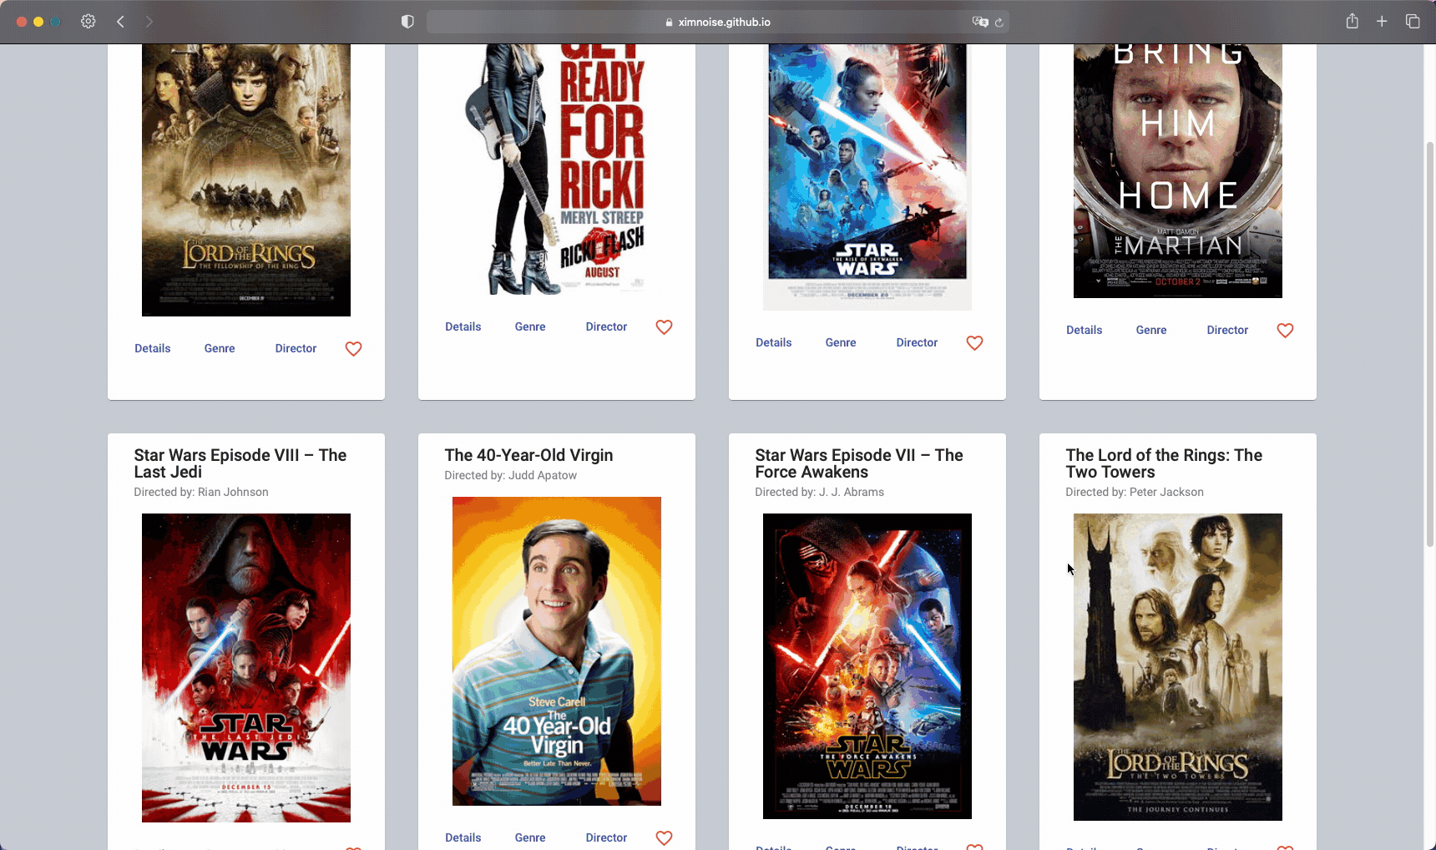Screen dimensions: 1436x850
Task: Open the Share icon in Safari toolbar
Action: pos(1352,22)
